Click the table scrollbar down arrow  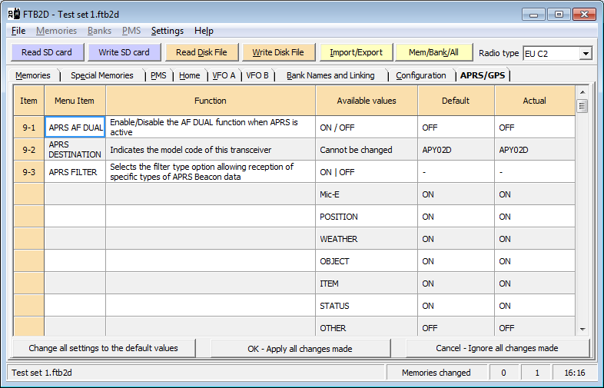pos(582,330)
